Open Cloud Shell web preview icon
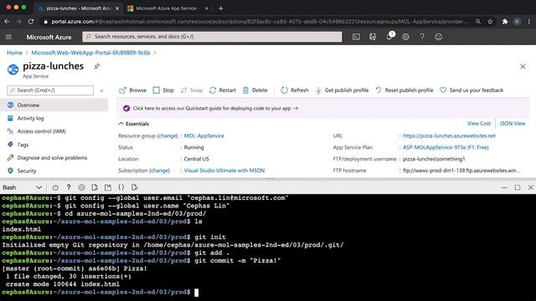 coord(134,187)
